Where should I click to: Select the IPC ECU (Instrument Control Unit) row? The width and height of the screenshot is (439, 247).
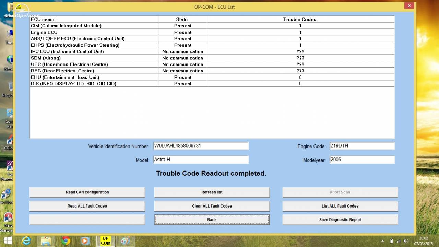coord(212,51)
